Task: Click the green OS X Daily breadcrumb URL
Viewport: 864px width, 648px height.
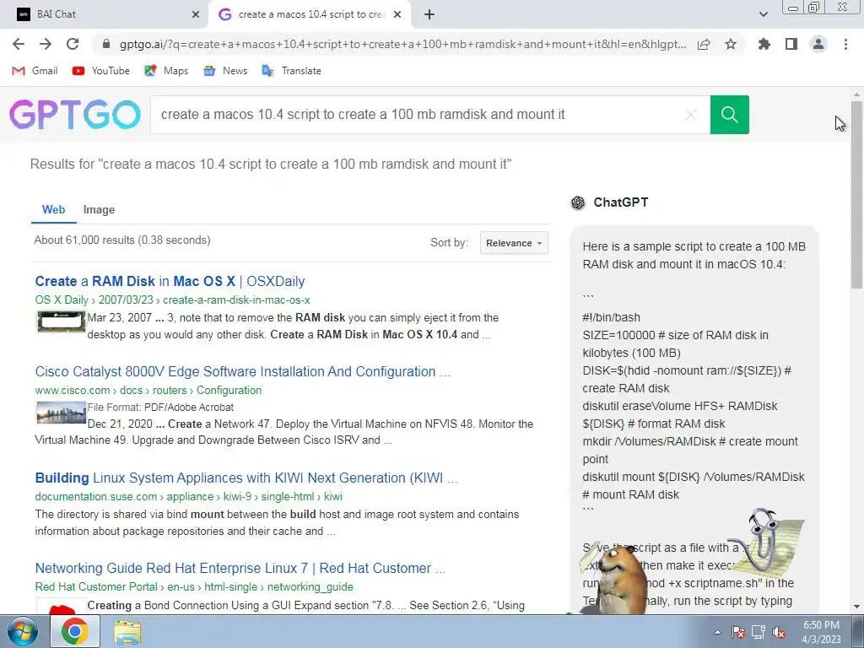Action: point(172,300)
